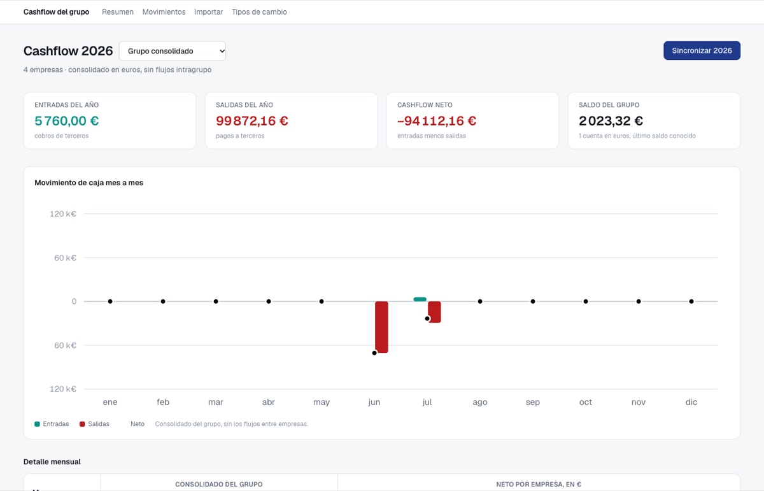Click the top 120 k€ axis label
The height and width of the screenshot is (491, 764).
pos(63,214)
